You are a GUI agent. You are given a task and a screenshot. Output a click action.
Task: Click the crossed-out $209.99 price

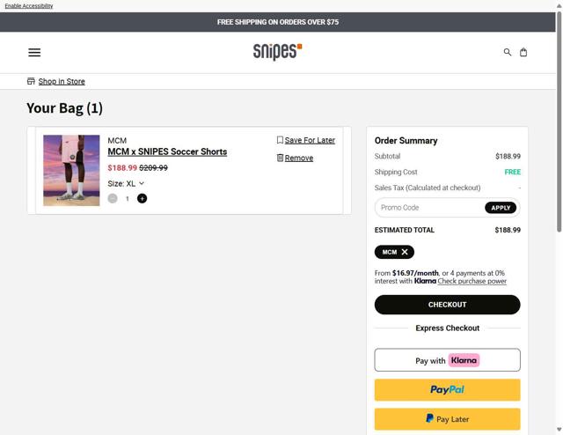[x=153, y=168]
